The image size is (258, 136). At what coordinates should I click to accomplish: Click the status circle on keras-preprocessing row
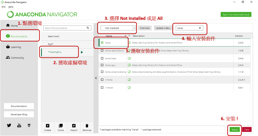tap(129, 72)
